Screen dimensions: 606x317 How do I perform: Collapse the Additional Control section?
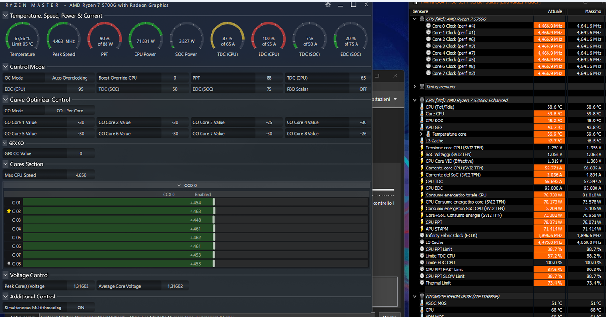click(x=5, y=297)
